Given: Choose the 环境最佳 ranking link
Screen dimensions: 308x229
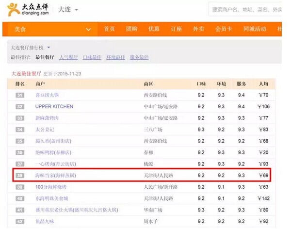Looking at the screenshot, I should point(116,57).
